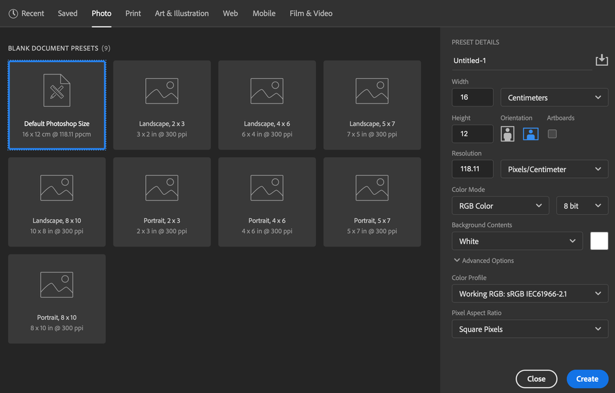Click the white background color swatch

pyautogui.click(x=598, y=240)
